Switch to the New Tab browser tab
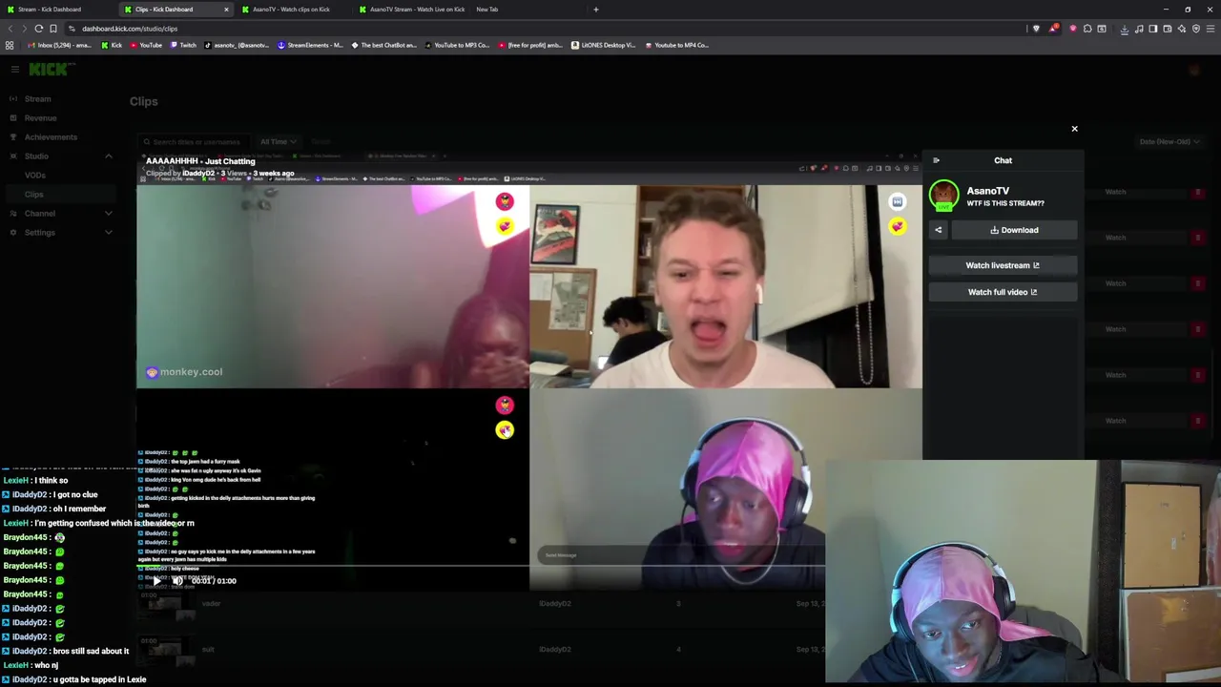Image resolution: width=1221 pixels, height=687 pixels. click(x=487, y=10)
